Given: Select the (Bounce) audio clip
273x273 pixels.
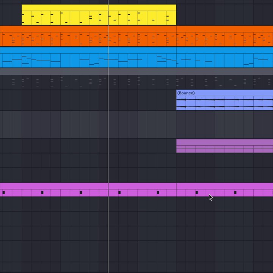Looking at the screenshot, I should [x=224, y=100].
